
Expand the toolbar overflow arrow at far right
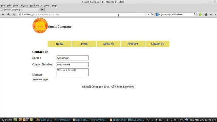point(215,14)
